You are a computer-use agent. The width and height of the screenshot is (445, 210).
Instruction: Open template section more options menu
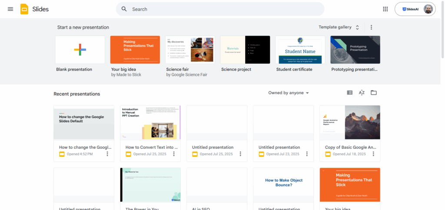371,27
